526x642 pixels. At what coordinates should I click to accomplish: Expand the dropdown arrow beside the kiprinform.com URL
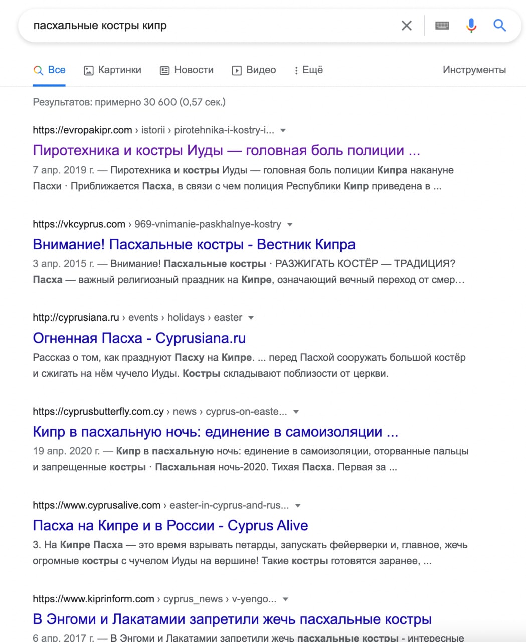coord(285,599)
